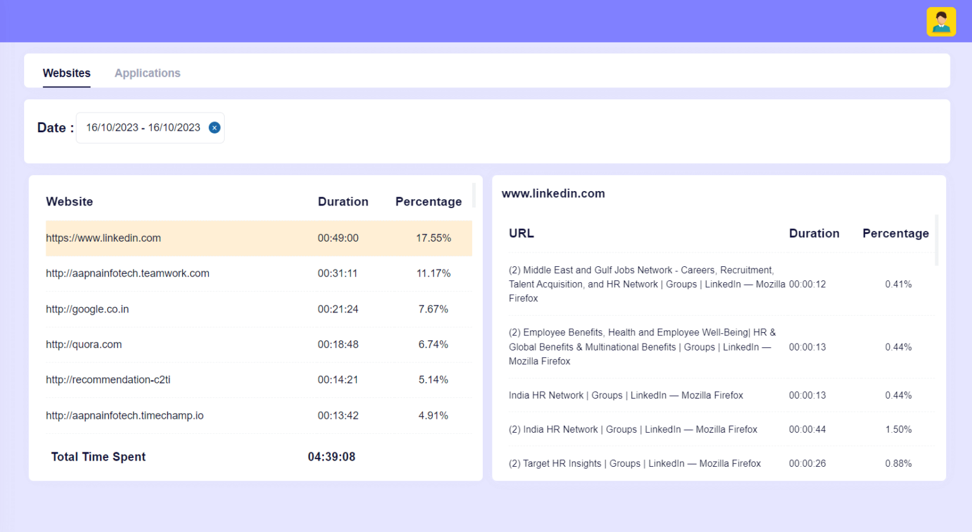Clear the date range with the x icon
The height and width of the screenshot is (532, 972).
pyautogui.click(x=215, y=128)
